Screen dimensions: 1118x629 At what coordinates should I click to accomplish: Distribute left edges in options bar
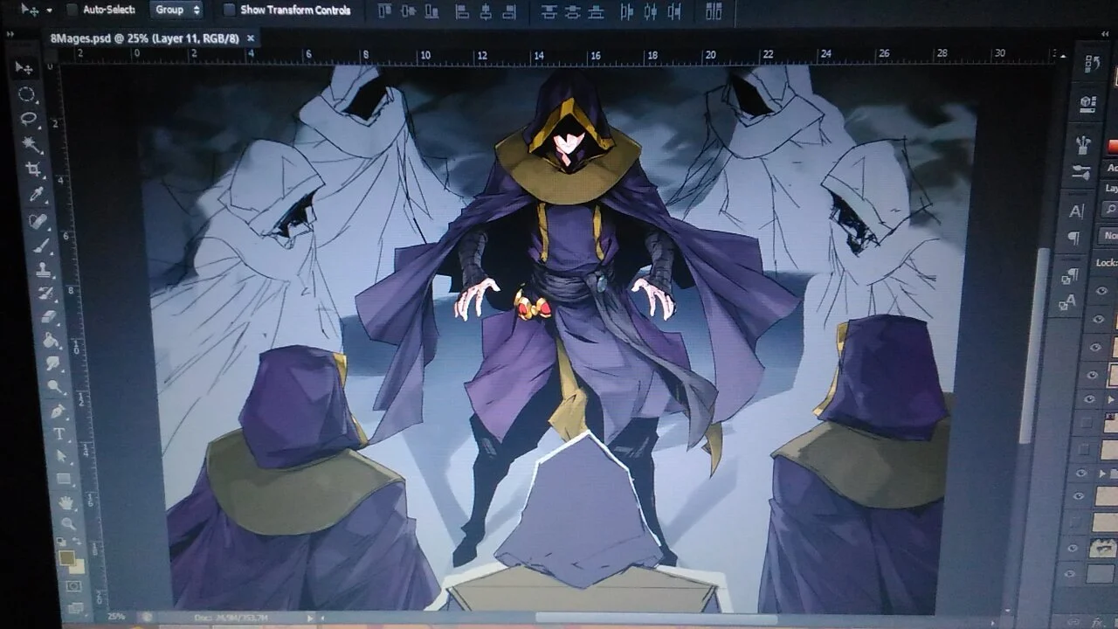click(x=627, y=12)
